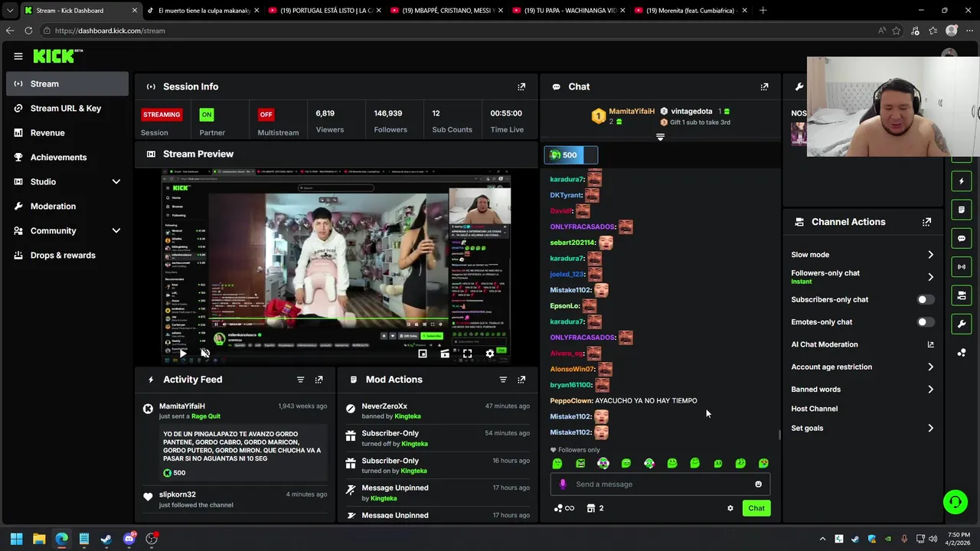Open Stream URL & Key page
This screenshot has height=551, width=980.
pos(67,108)
